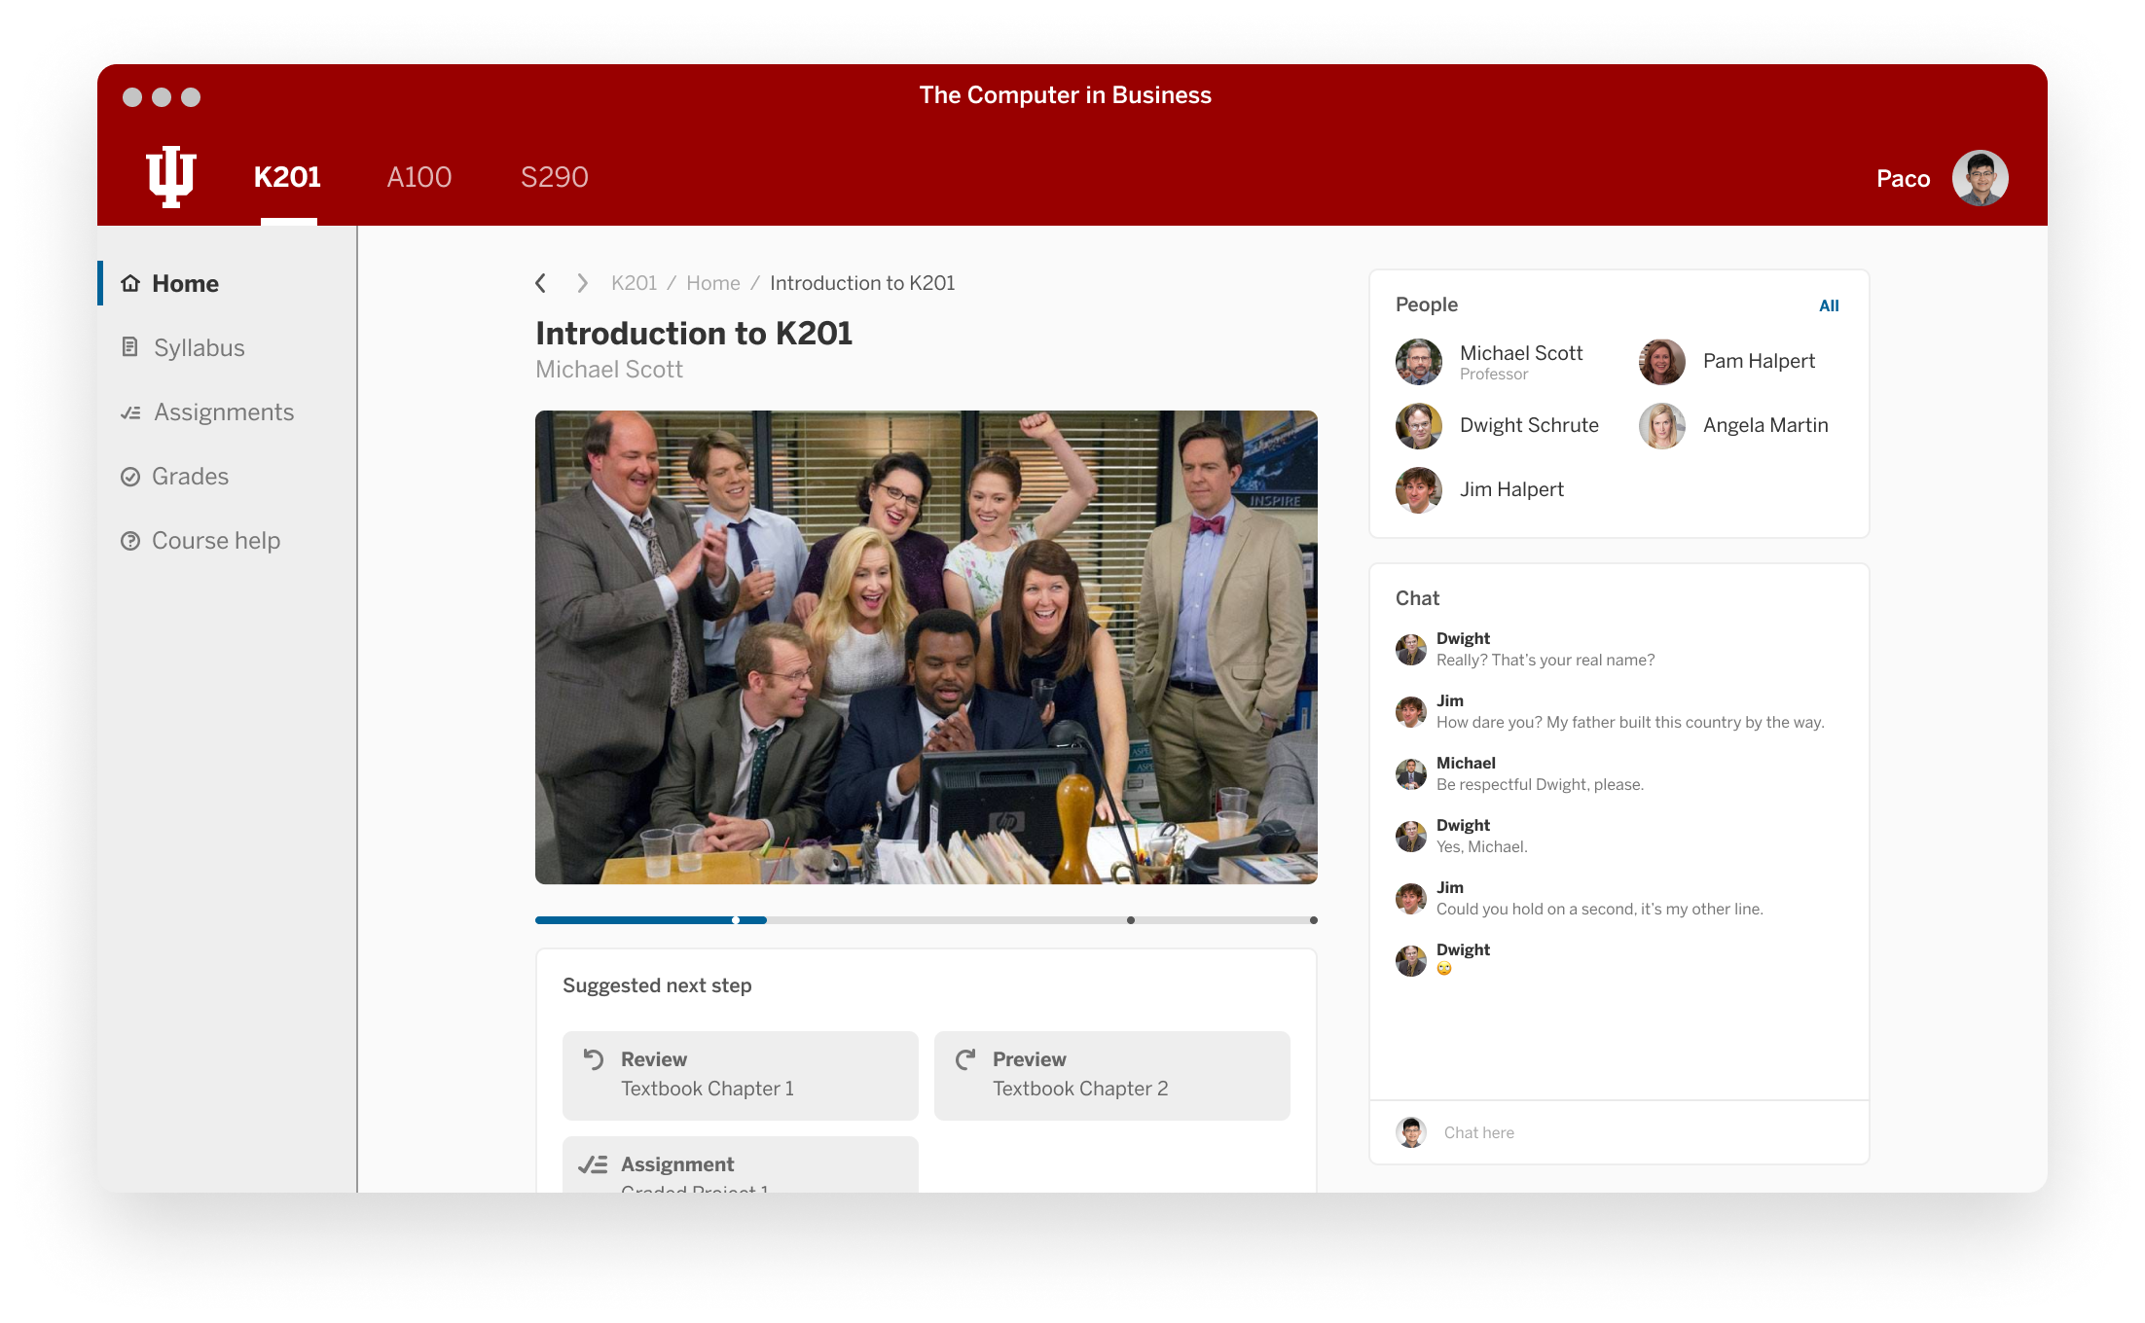Click the Syllabus document icon
Screen dimensions: 2145x1323
129,347
